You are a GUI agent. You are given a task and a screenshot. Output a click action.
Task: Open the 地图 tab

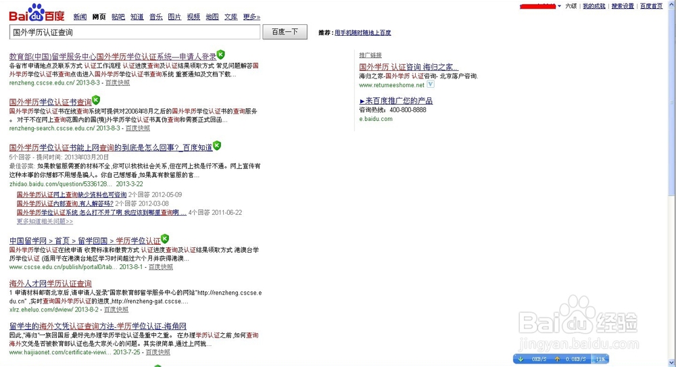pos(212,17)
